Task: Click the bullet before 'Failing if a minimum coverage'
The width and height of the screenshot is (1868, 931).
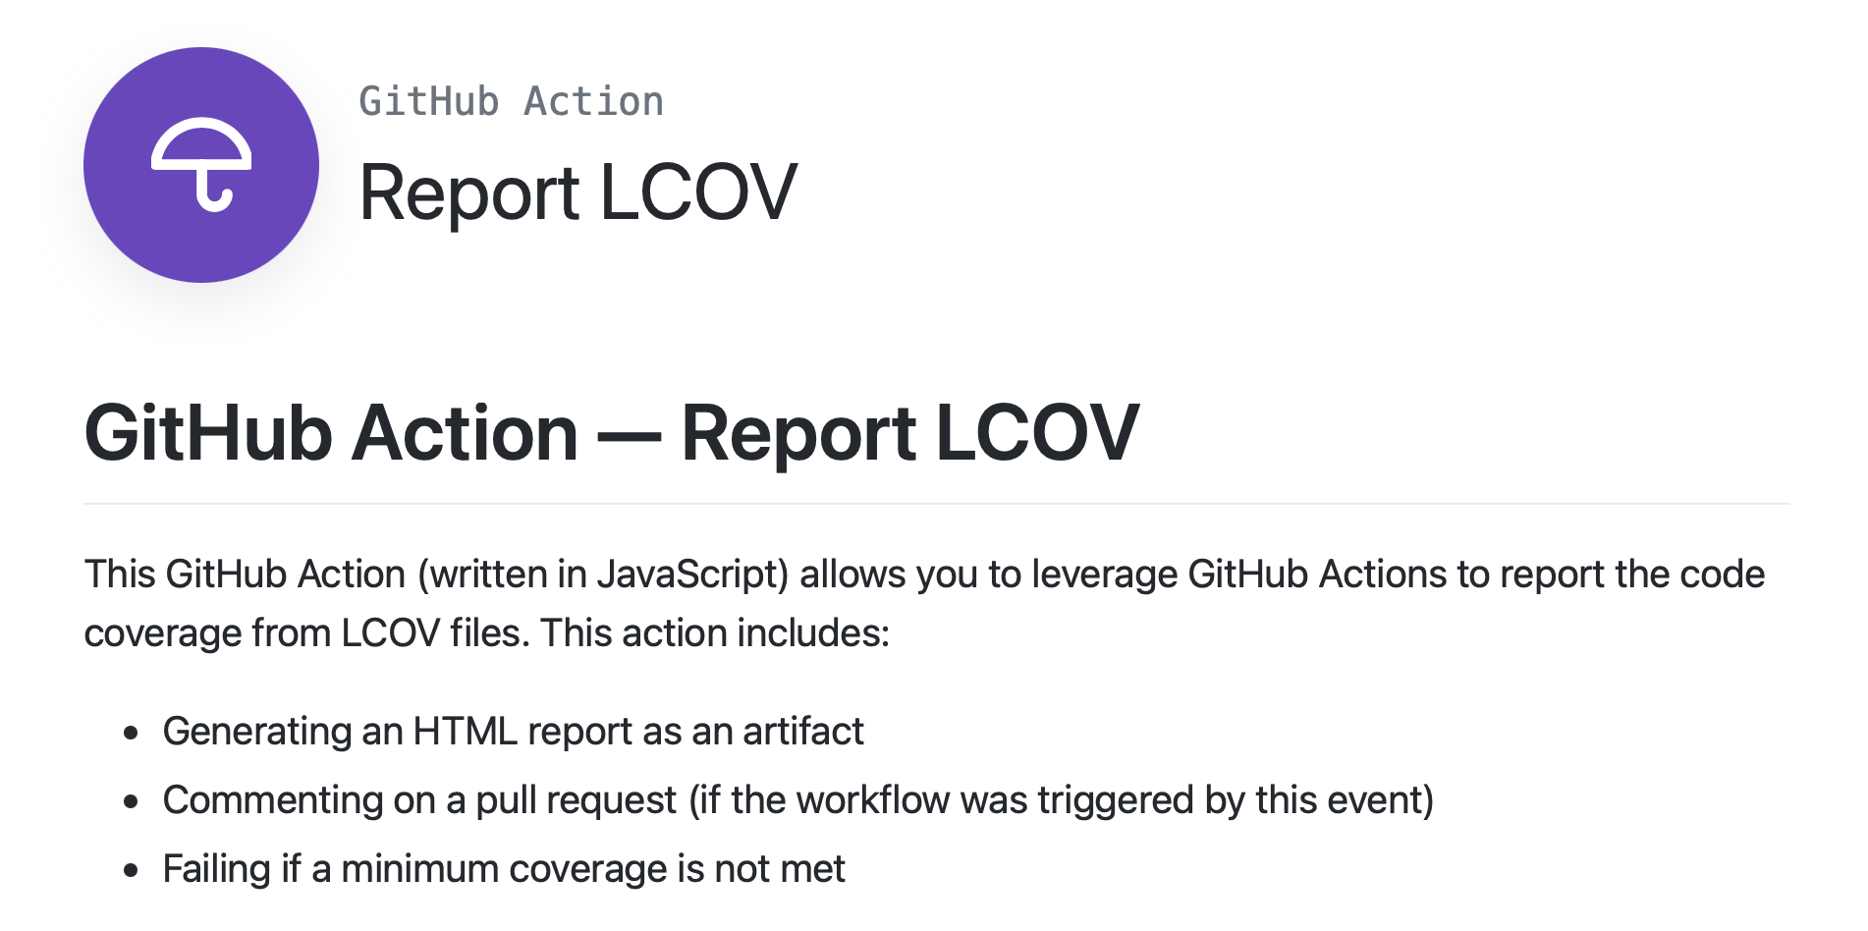Action: (x=132, y=870)
